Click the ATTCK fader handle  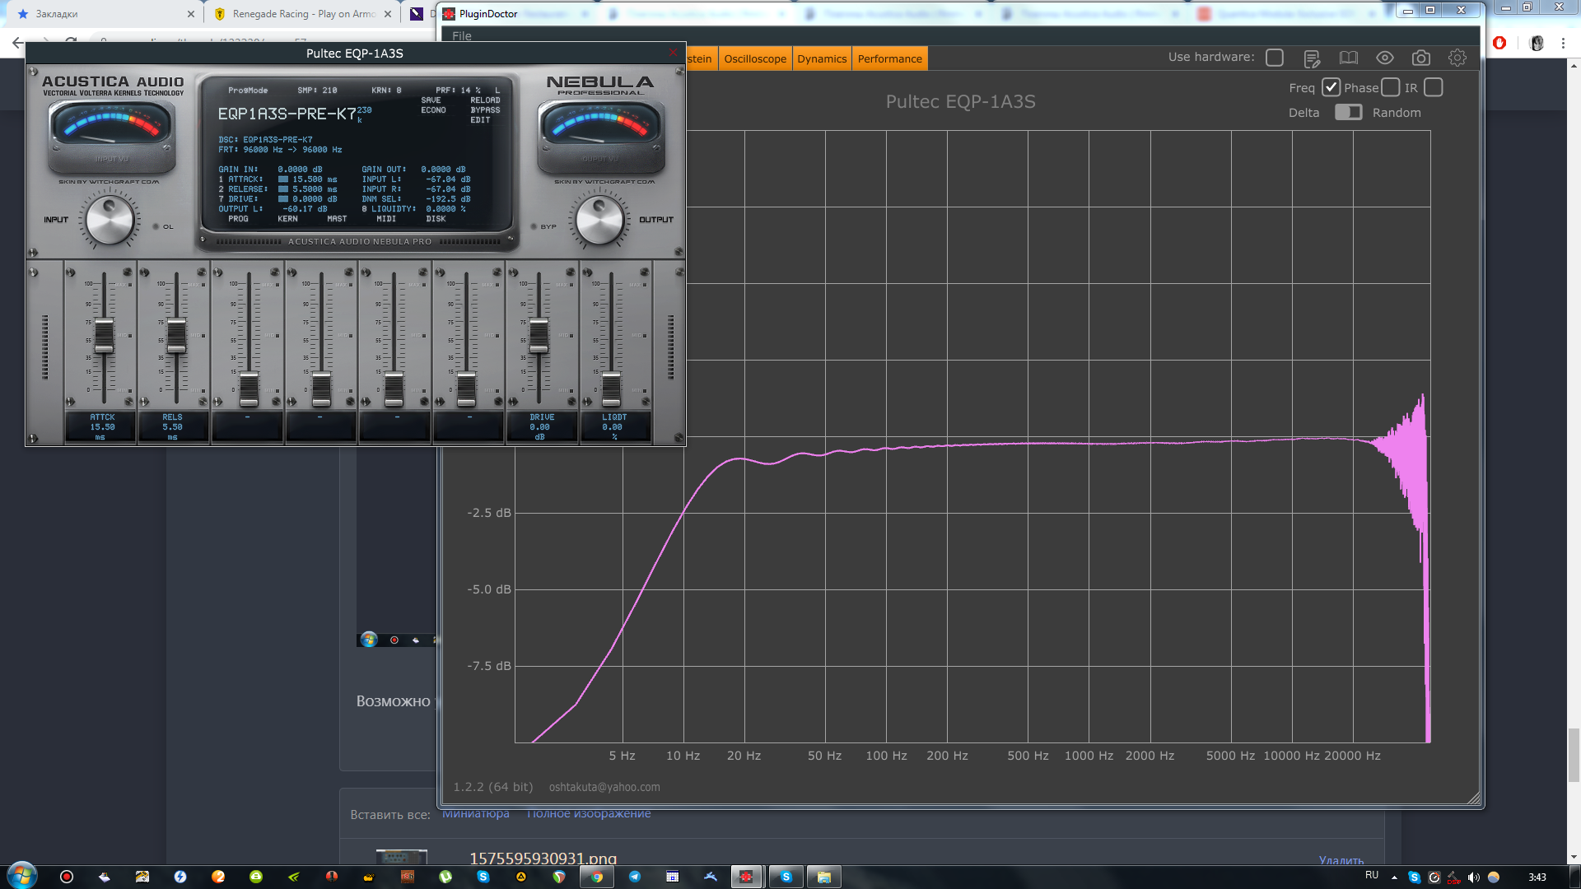[104, 335]
